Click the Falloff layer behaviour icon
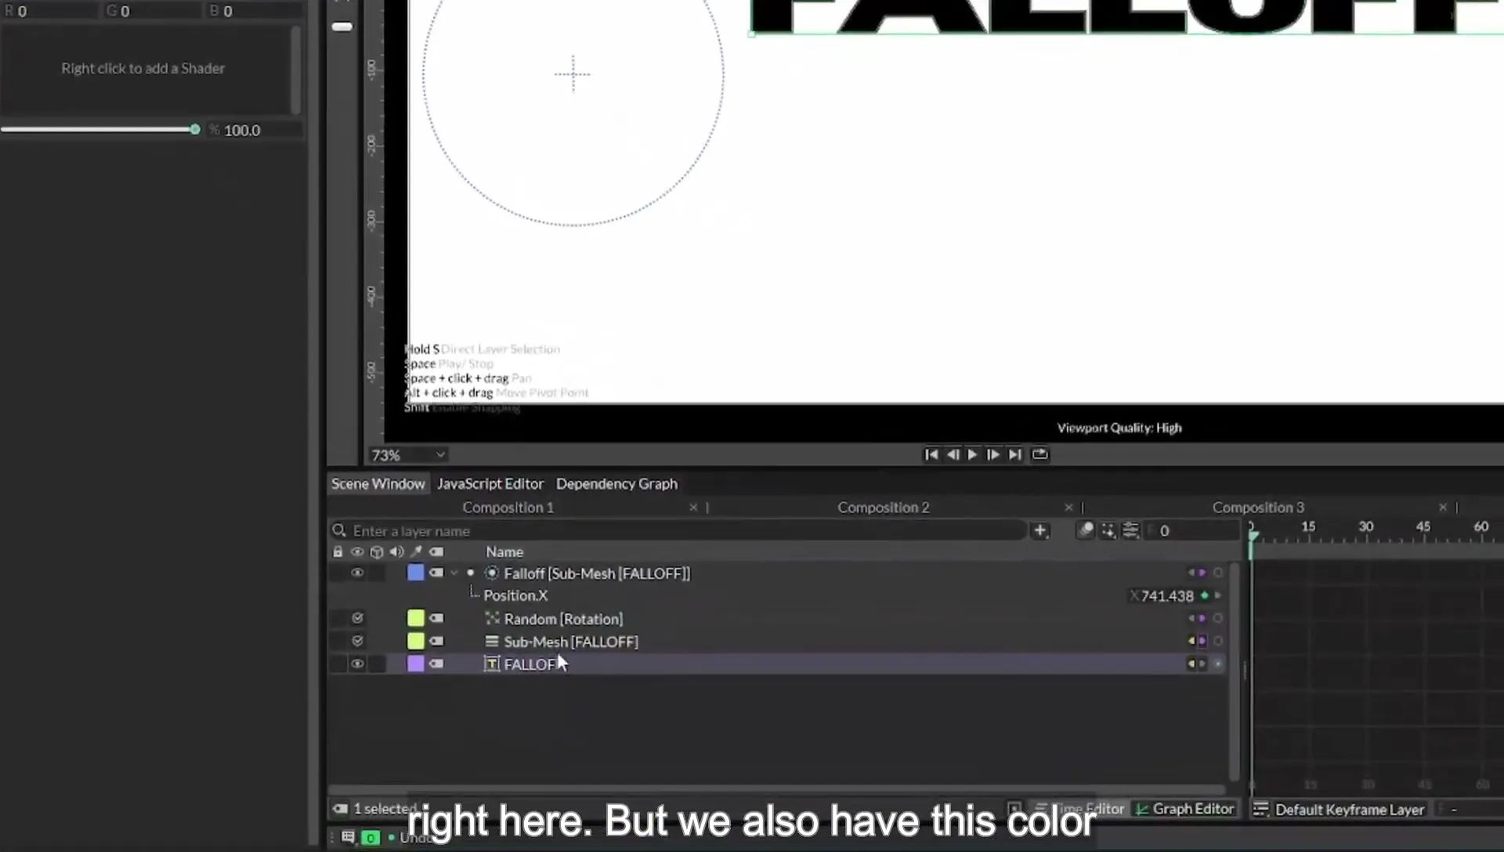 pos(492,573)
